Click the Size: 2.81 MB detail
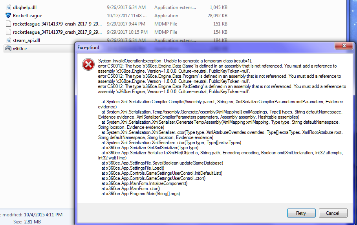The image size is (357, 225). 27,221
